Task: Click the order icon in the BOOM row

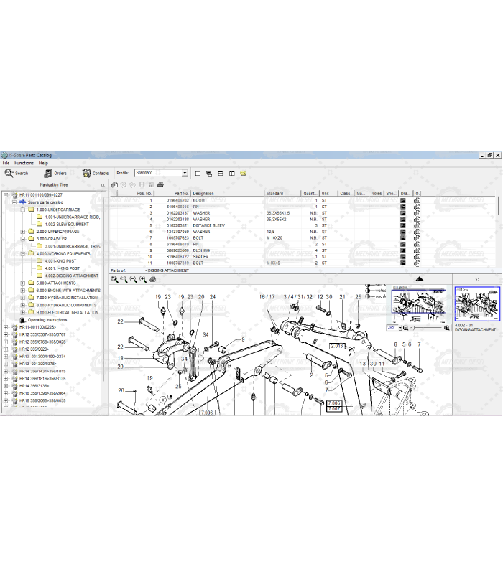Action: (x=417, y=201)
